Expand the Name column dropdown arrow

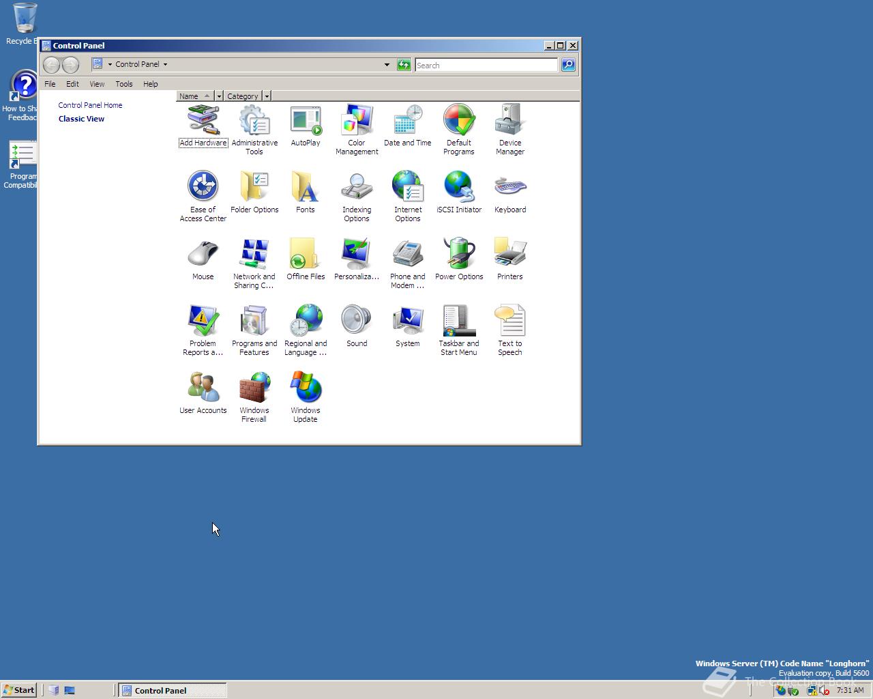click(x=219, y=96)
